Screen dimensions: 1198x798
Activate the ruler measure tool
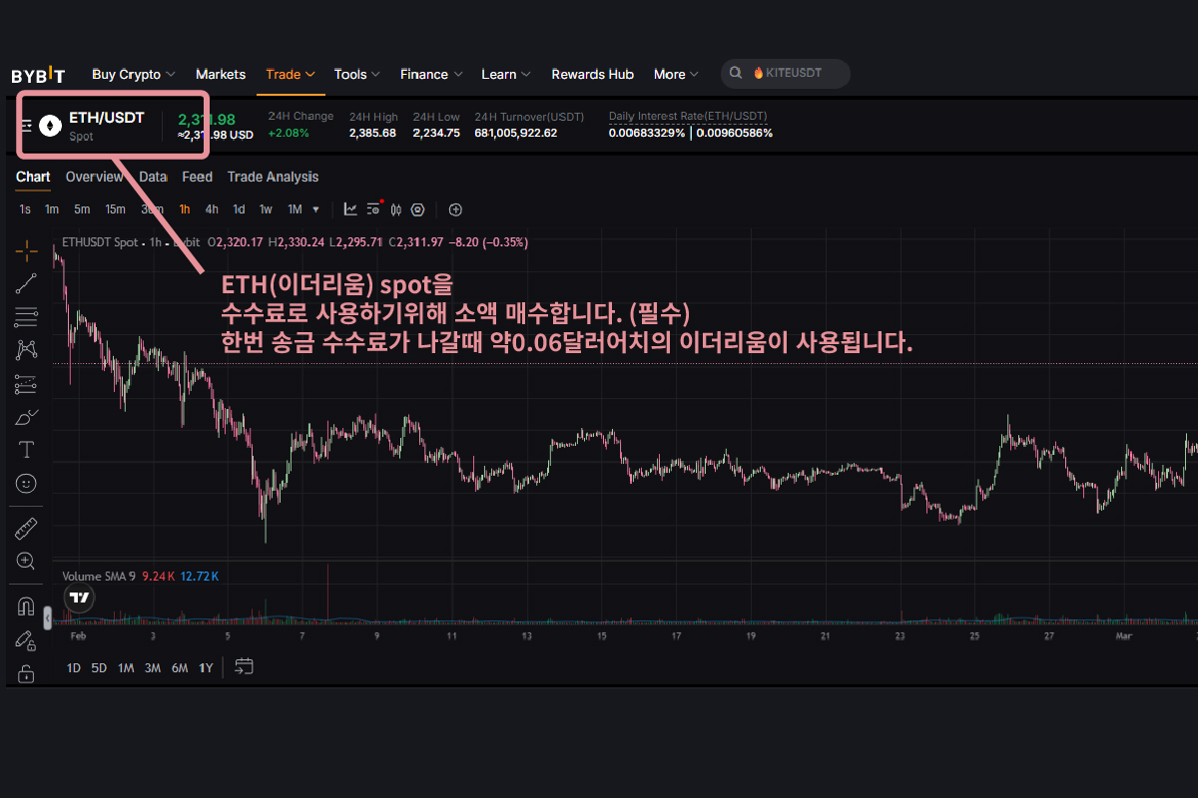click(x=27, y=527)
